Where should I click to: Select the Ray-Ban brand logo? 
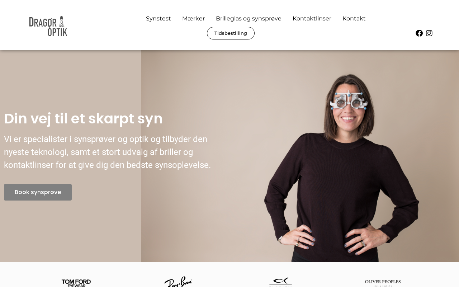[178, 282]
